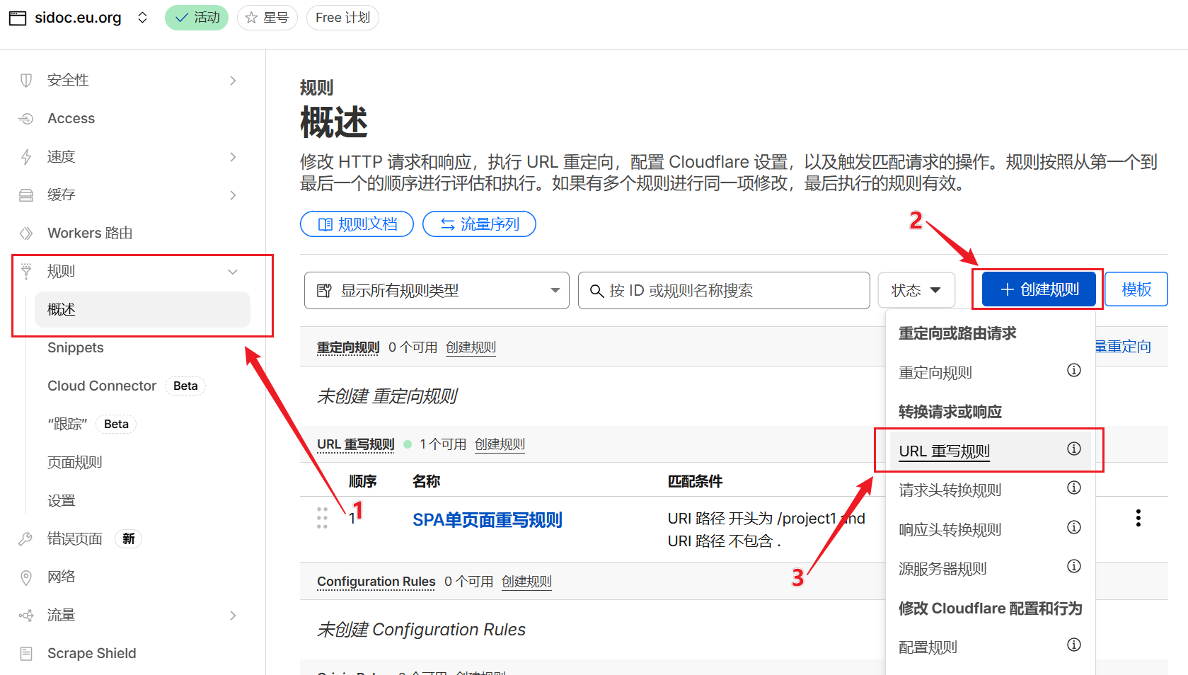Select URL 重写规则 from the menu
This screenshot has width=1188, height=675.
(x=944, y=451)
